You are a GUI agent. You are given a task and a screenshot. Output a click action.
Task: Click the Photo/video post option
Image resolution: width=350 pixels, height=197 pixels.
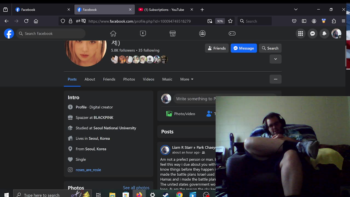181,114
